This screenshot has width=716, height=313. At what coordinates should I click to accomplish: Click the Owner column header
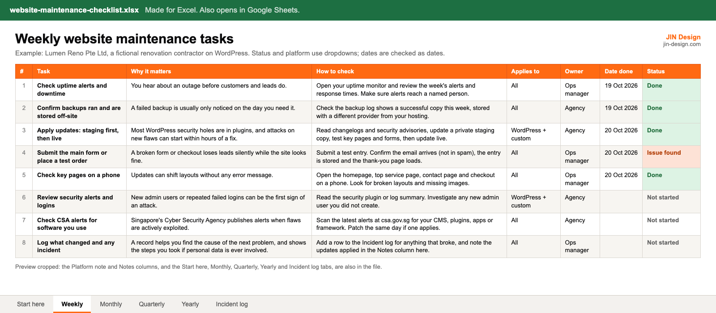pyautogui.click(x=580, y=72)
